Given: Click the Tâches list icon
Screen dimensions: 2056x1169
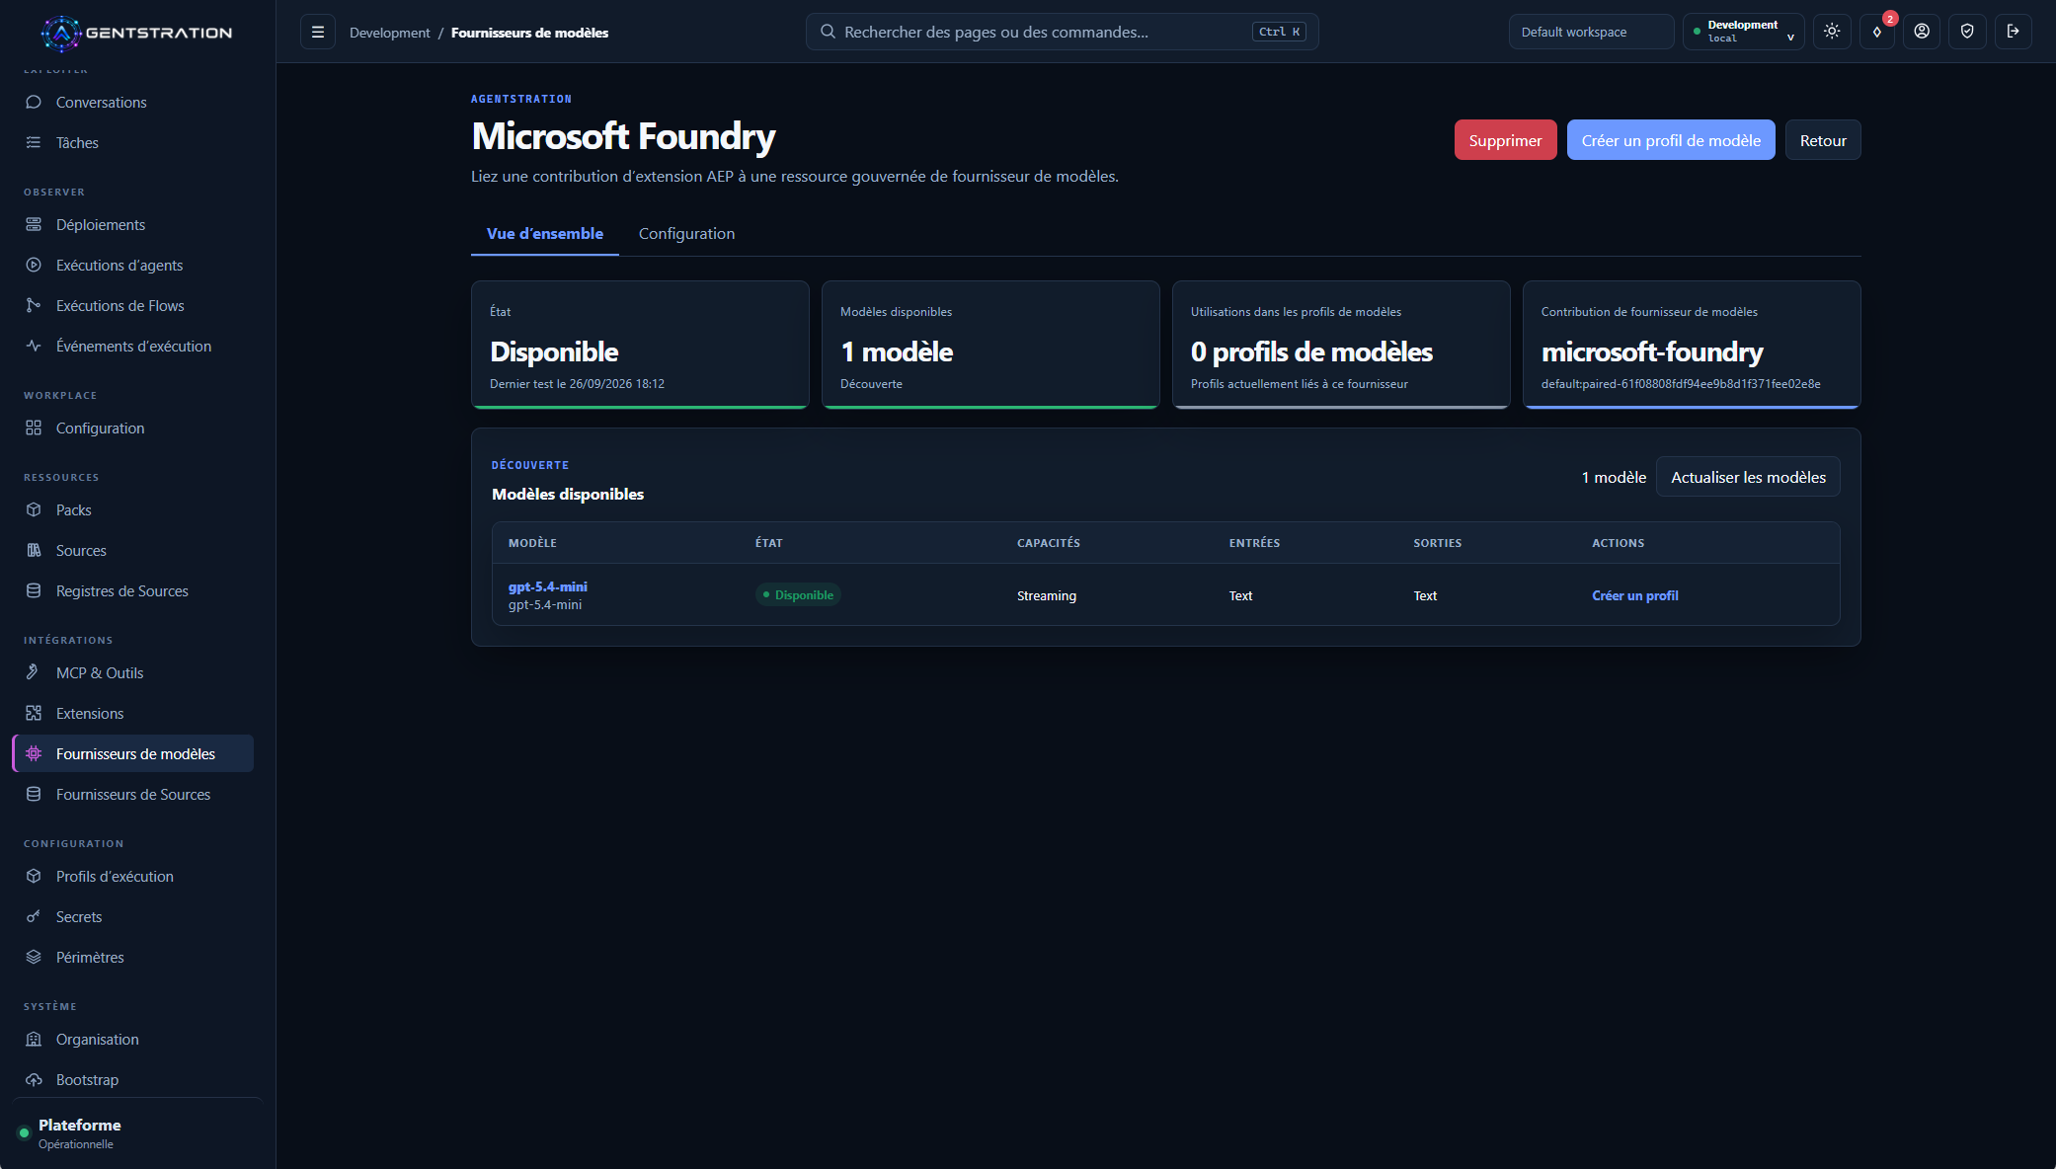Looking at the screenshot, I should click(x=34, y=143).
